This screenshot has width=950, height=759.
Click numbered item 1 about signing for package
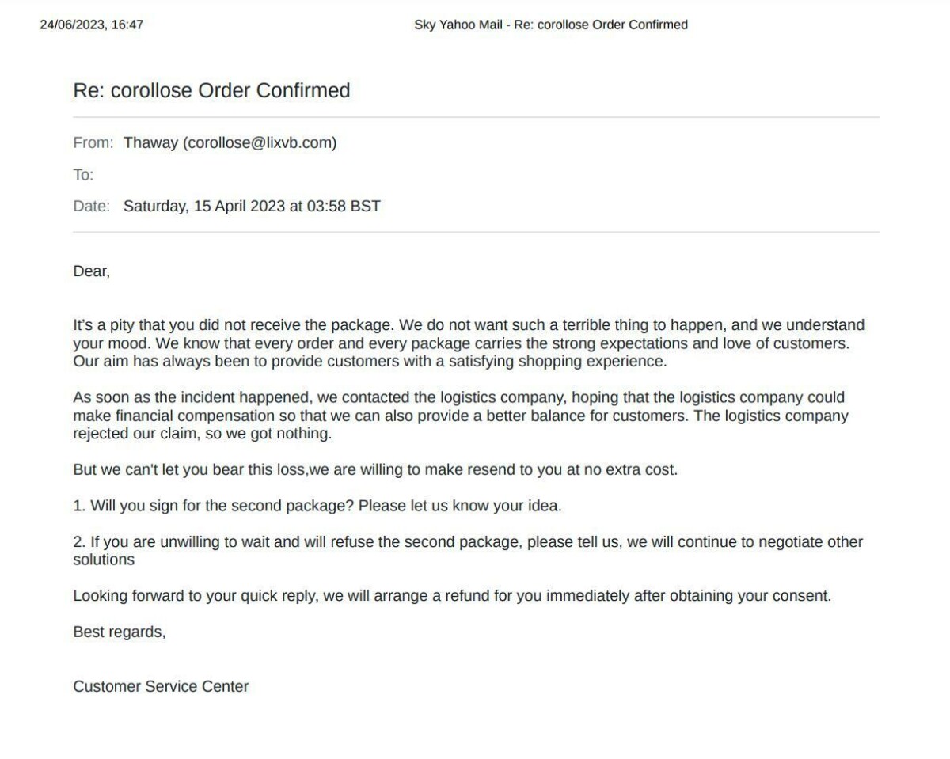[x=317, y=506]
